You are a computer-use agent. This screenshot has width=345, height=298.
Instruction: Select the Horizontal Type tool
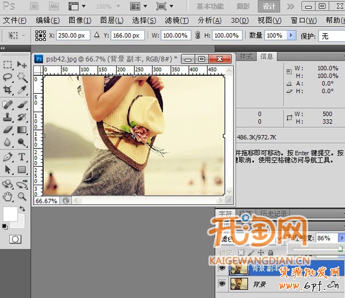[22, 156]
